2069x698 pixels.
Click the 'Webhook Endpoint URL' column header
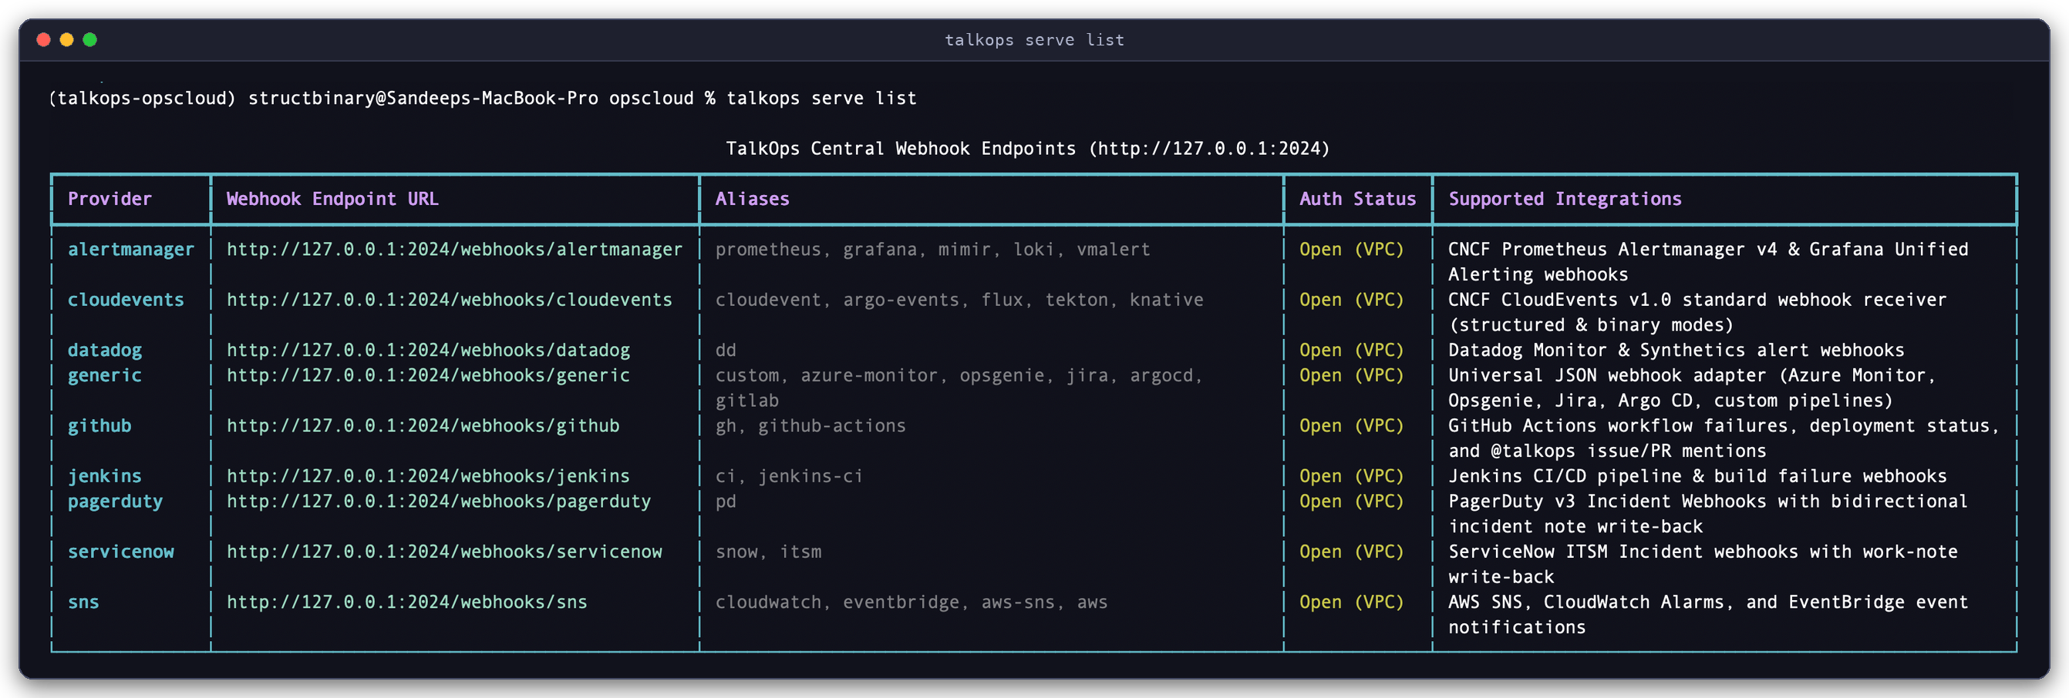(332, 199)
